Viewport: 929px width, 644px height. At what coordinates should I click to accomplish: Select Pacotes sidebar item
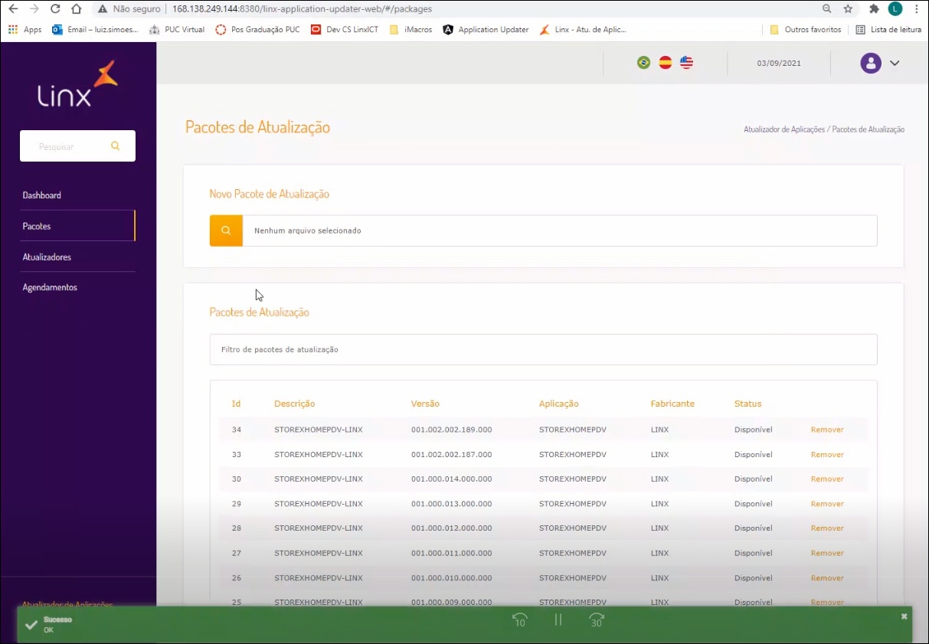[37, 226]
